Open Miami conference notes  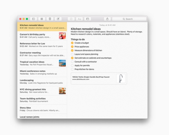point(42,72)
